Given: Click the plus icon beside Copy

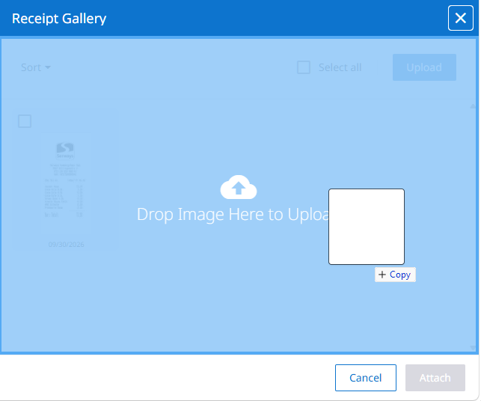Looking at the screenshot, I should [x=382, y=275].
